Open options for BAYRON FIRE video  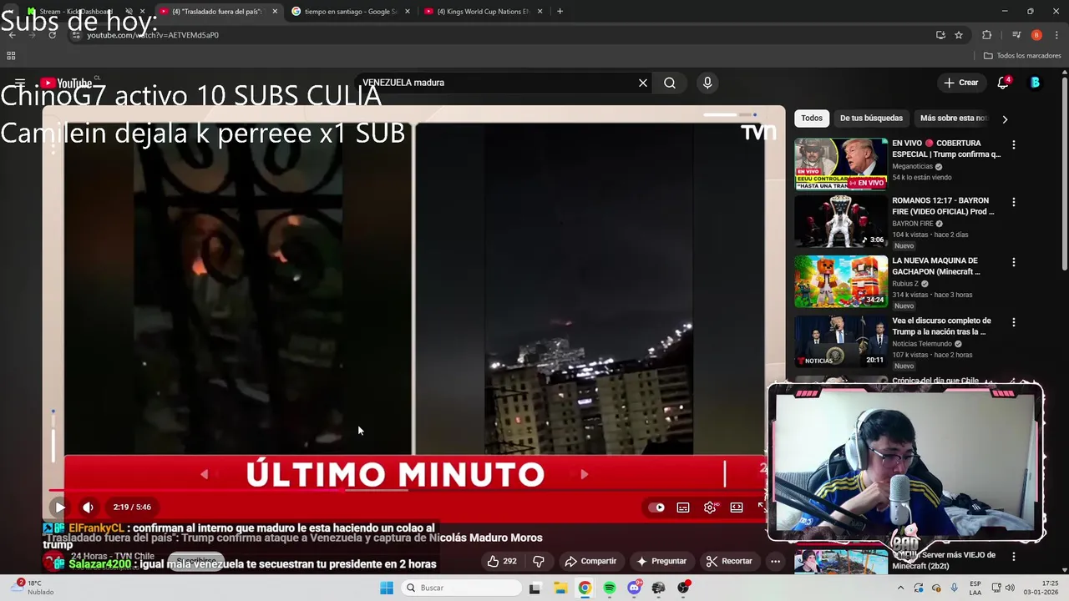coord(1014,202)
